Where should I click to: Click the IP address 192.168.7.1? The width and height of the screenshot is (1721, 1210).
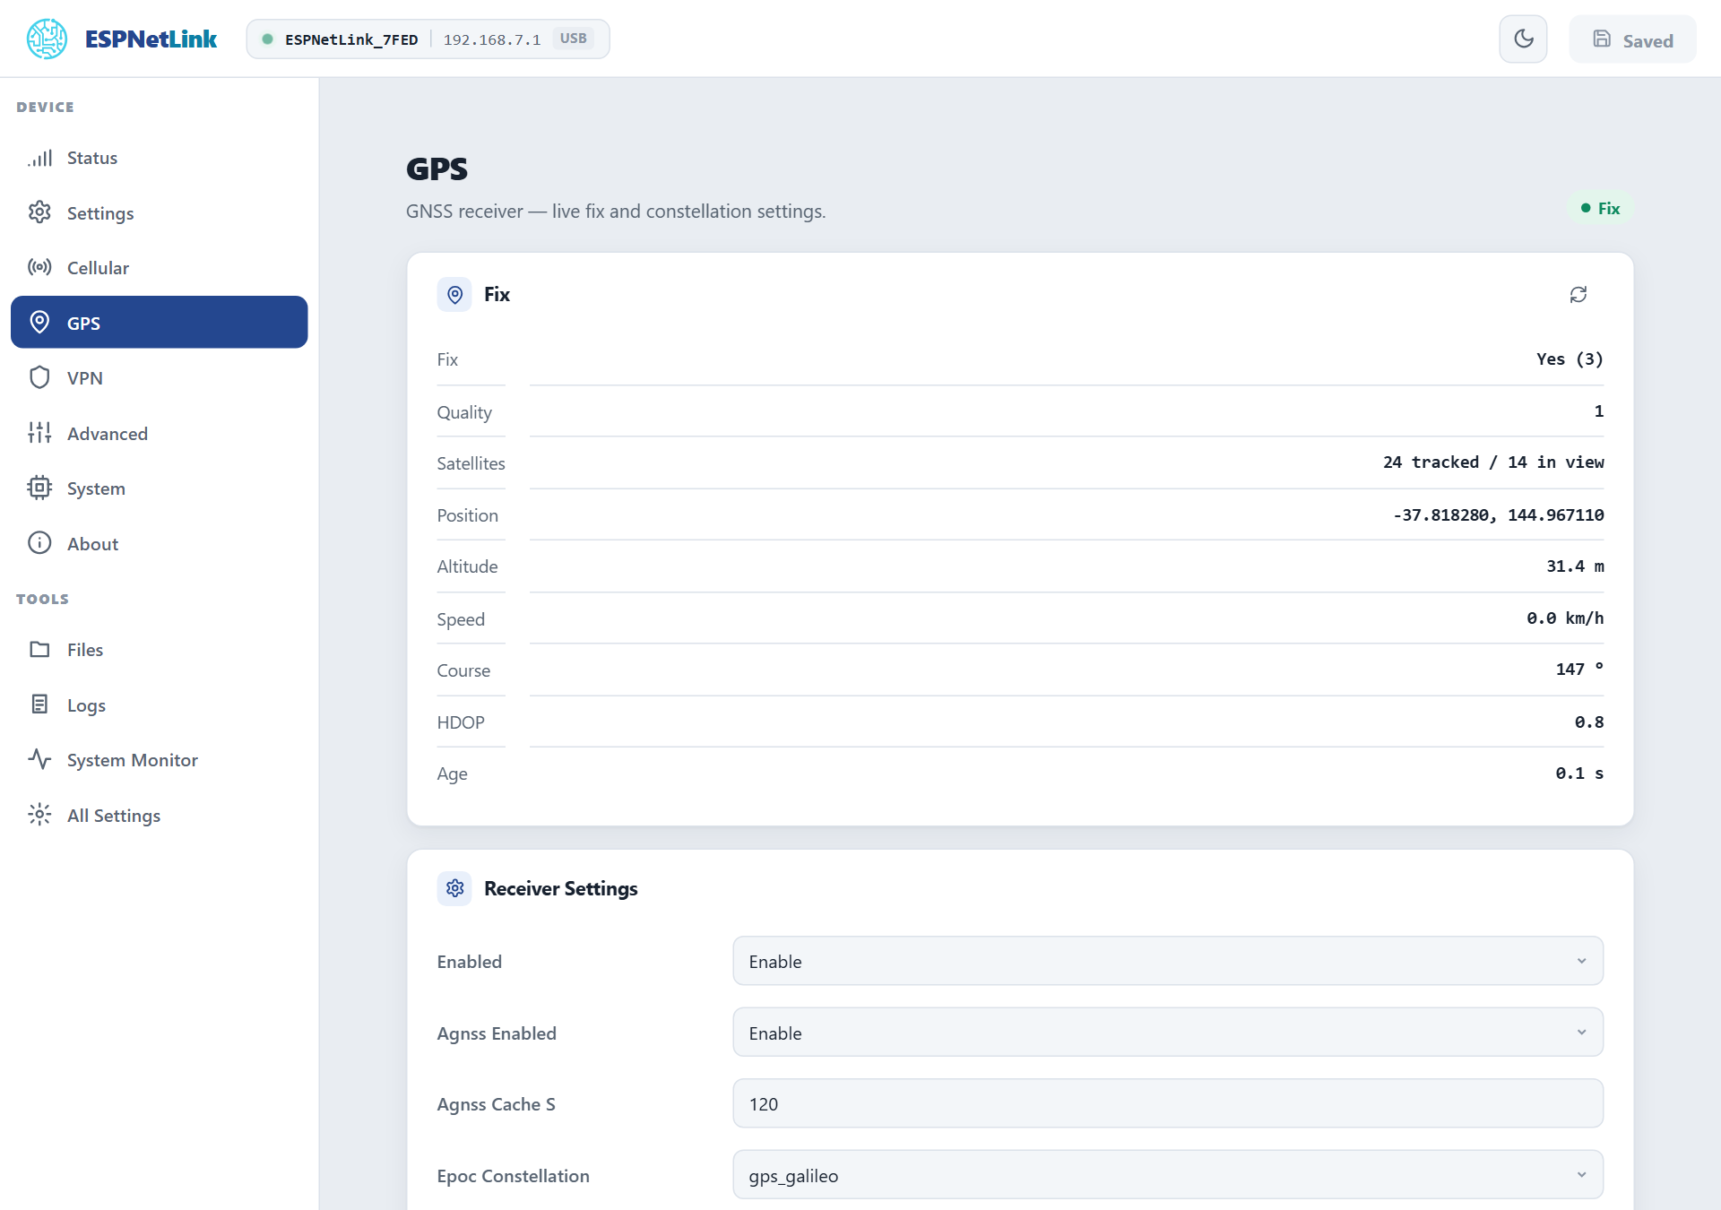(492, 39)
